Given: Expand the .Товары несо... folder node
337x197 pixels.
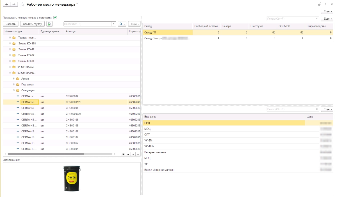Looking at the screenshot, I should [10, 38].
